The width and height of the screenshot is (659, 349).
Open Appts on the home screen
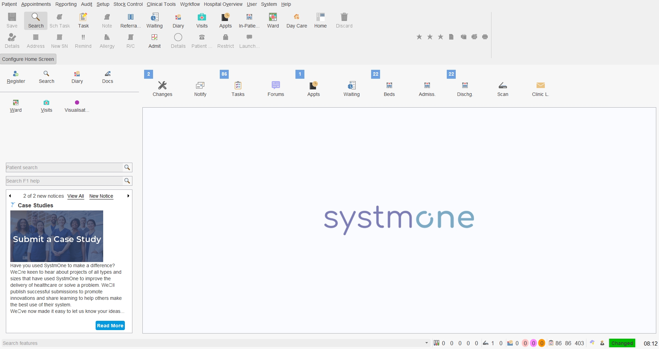click(314, 89)
